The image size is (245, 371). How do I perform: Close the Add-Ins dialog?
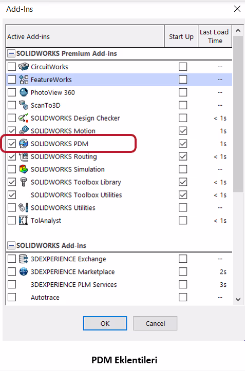[237, 9]
